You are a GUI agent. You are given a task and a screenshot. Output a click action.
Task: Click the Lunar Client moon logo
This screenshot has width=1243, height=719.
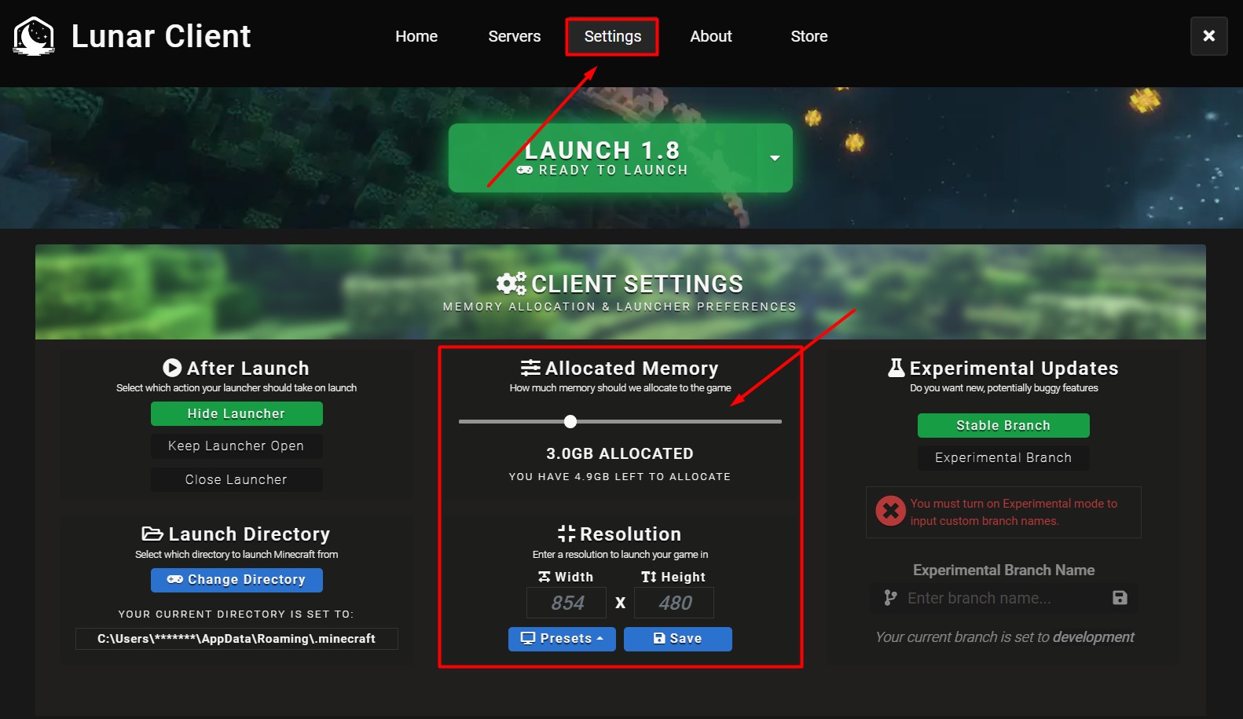click(x=34, y=36)
